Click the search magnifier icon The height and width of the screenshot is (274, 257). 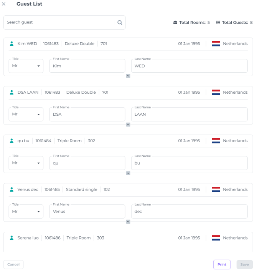click(x=120, y=23)
